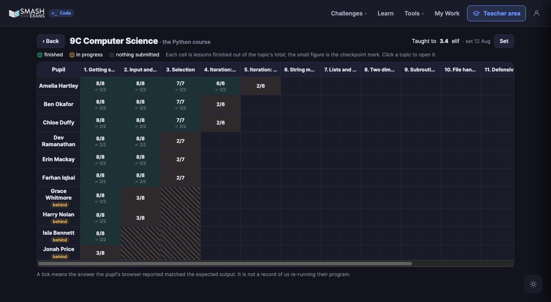This screenshot has height=302, width=551.
Task: Click the Pupil column header
Action: point(58,70)
